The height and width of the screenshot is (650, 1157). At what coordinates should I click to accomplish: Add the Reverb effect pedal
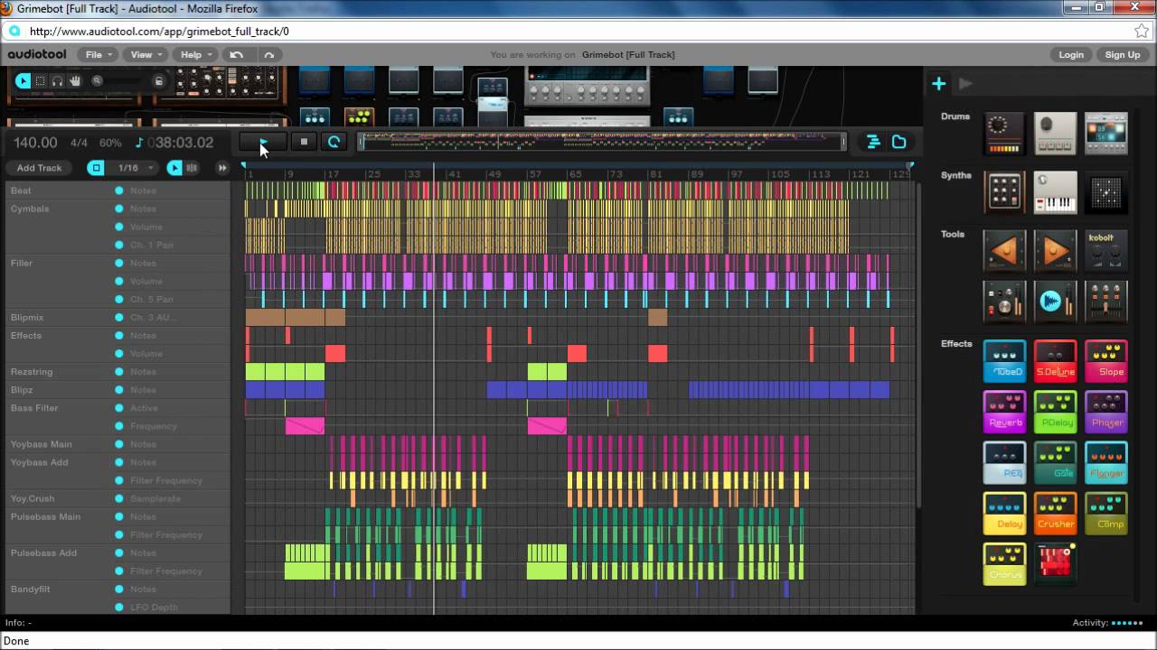point(1004,412)
